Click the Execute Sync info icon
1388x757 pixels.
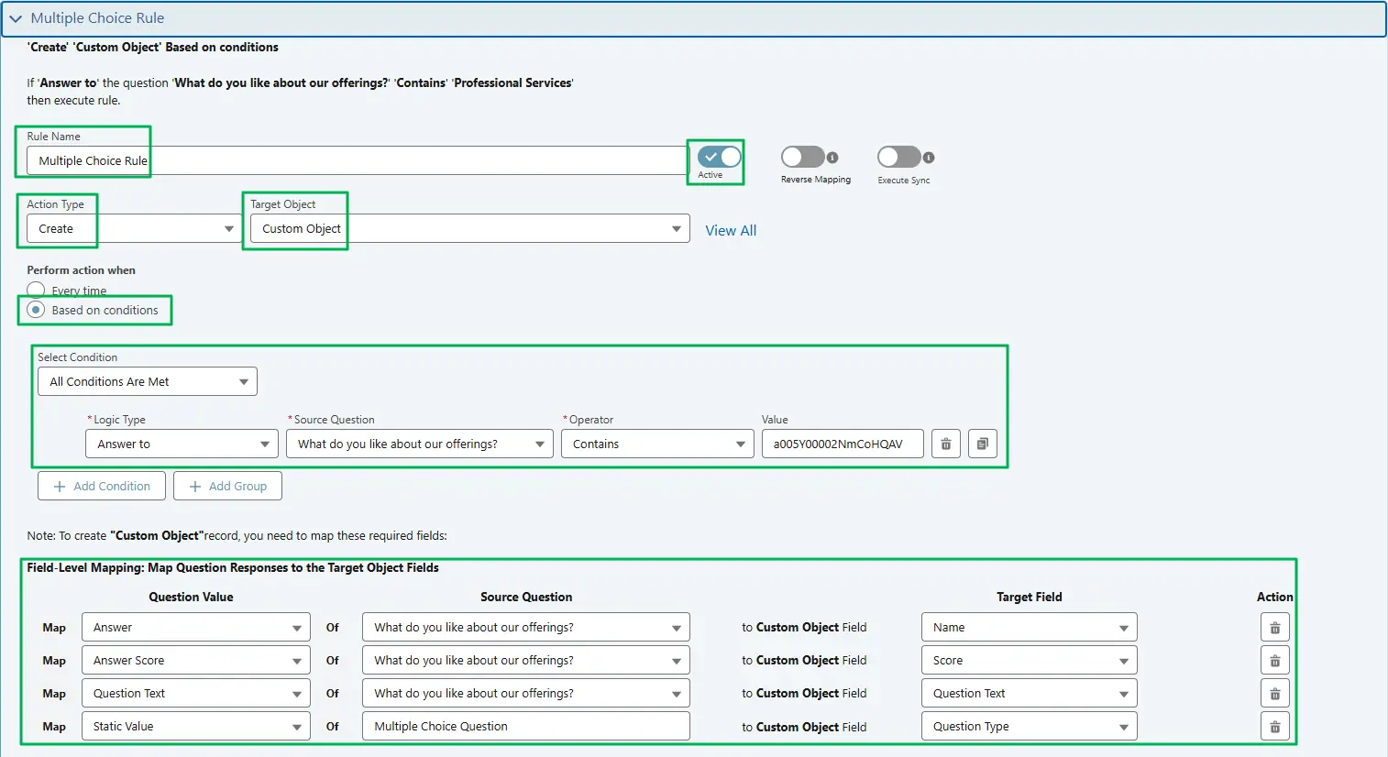tap(927, 157)
